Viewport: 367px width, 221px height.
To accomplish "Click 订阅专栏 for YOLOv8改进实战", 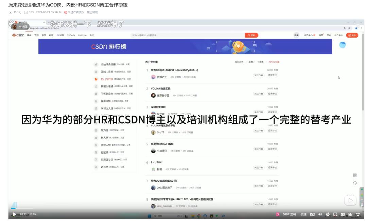I will [272, 94].
